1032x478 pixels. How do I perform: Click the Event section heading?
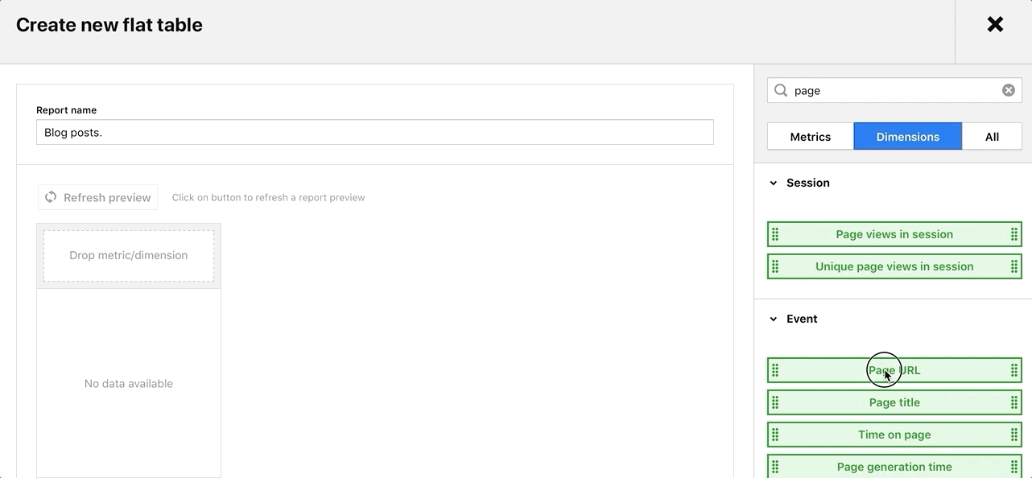tap(802, 319)
